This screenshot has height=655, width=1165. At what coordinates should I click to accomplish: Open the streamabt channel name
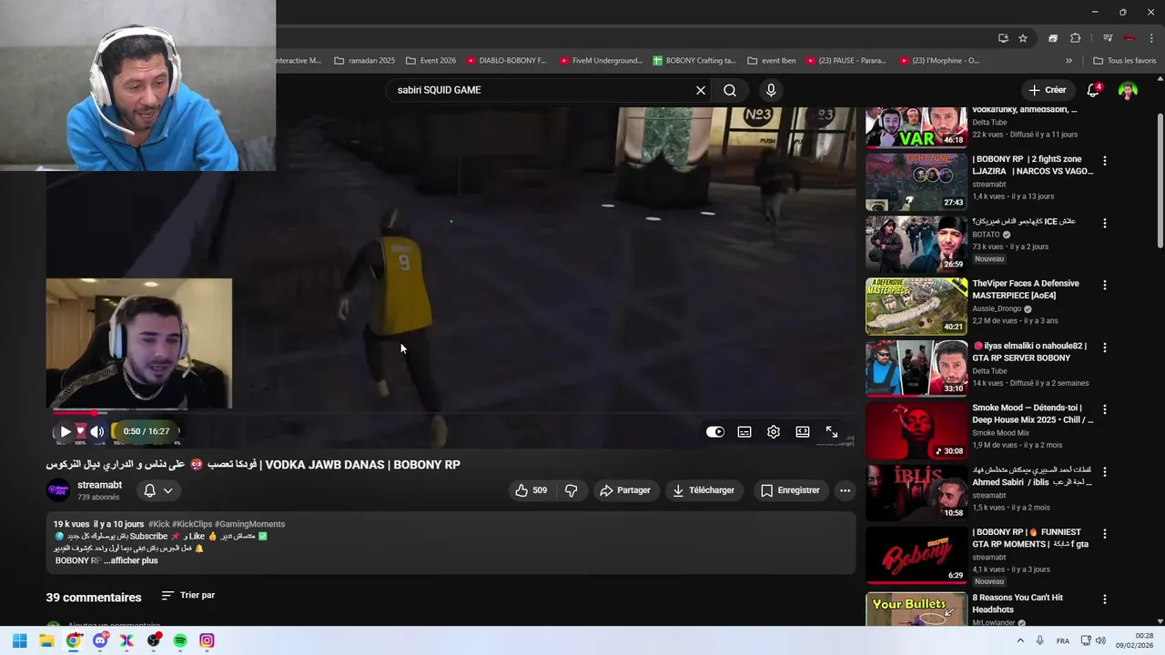click(x=99, y=485)
